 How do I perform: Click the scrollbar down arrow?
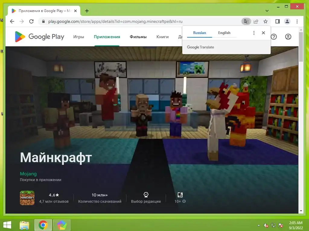pyautogui.click(x=301, y=211)
